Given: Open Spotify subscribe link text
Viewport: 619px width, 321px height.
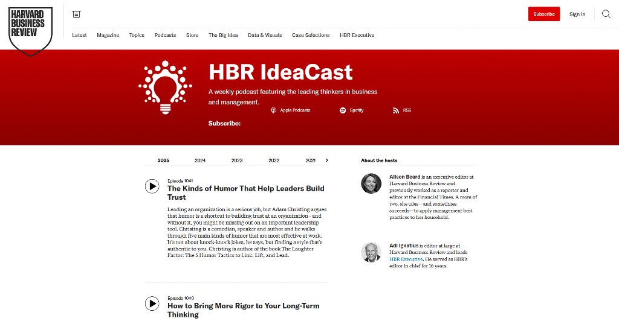Looking at the screenshot, I should 357,110.
